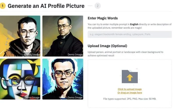This screenshot has height=109, width=174.
Task: Select the blue comic-style demo portrait
Action: (63, 79)
